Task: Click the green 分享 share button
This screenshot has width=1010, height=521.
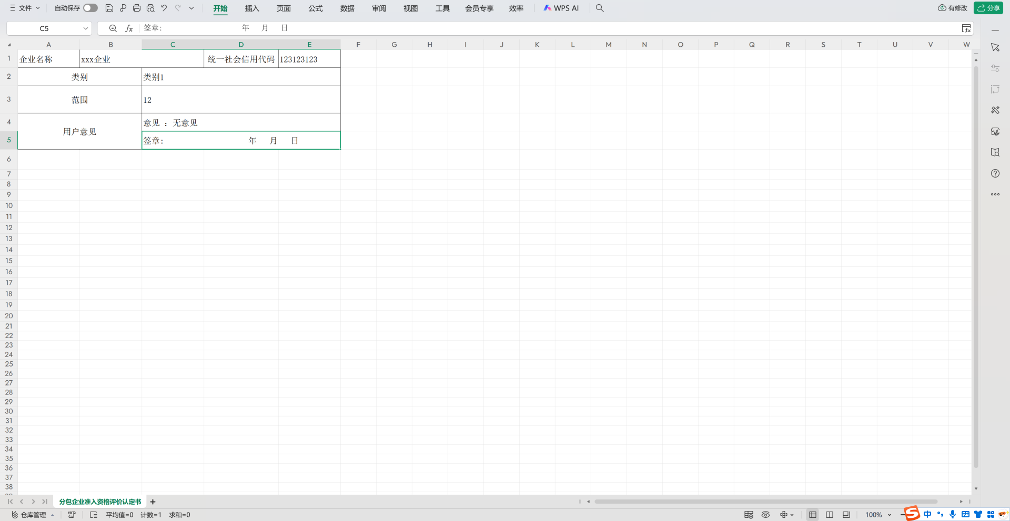Action: point(988,8)
